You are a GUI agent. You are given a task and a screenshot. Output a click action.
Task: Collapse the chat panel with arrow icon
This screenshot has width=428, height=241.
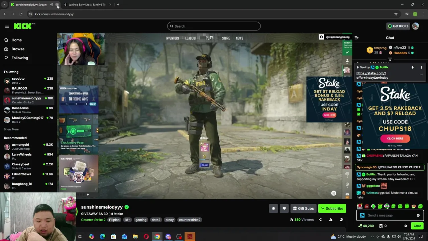(356, 38)
